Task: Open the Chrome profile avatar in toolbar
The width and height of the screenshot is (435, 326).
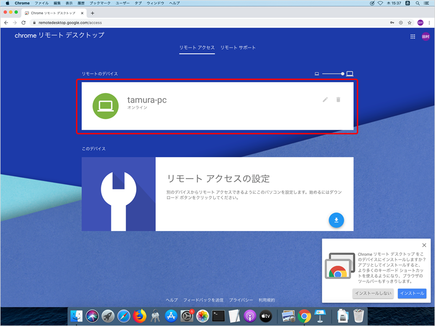Action: pyautogui.click(x=420, y=22)
